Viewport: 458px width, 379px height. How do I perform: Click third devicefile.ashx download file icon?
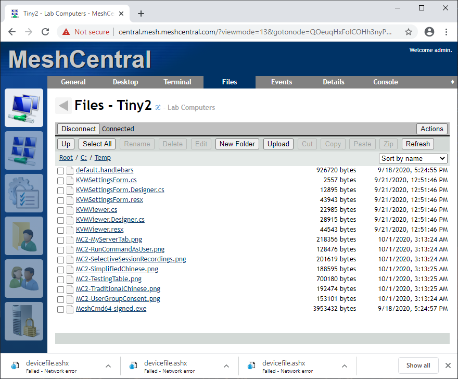pyautogui.click(x=251, y=365)
